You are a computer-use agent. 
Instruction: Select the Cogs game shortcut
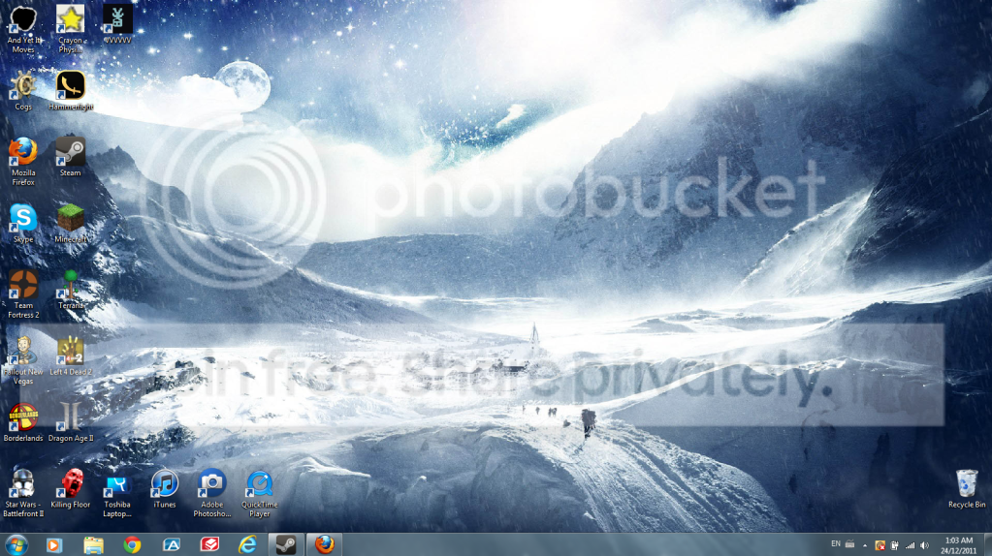click(23, 90)
